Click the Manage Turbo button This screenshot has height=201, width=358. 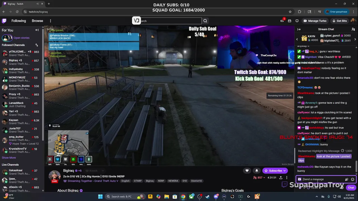coord(315,21)
